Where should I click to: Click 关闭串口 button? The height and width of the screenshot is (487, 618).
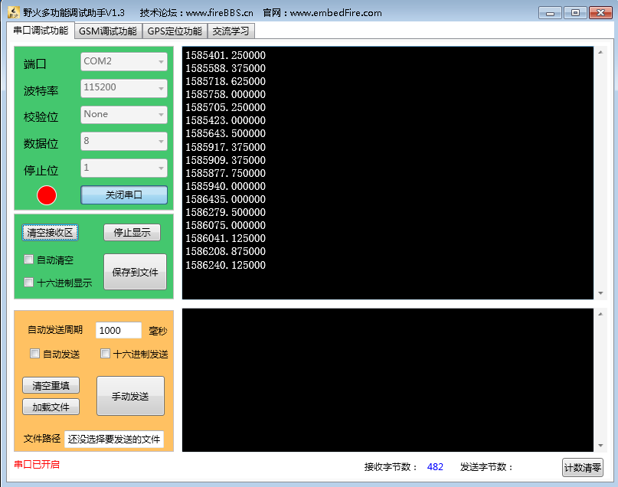click(x=124, y=195)
